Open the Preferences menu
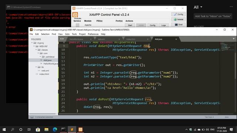 (x=93, y=34)
